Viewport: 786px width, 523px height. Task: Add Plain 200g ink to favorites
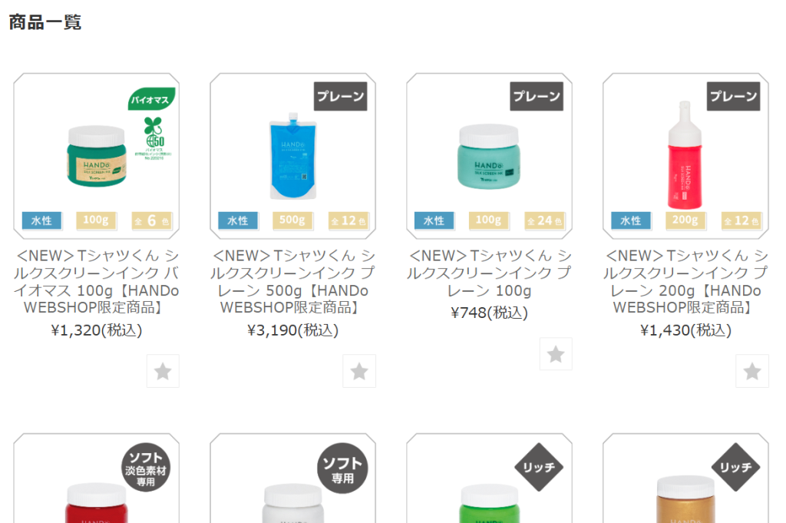752,371
